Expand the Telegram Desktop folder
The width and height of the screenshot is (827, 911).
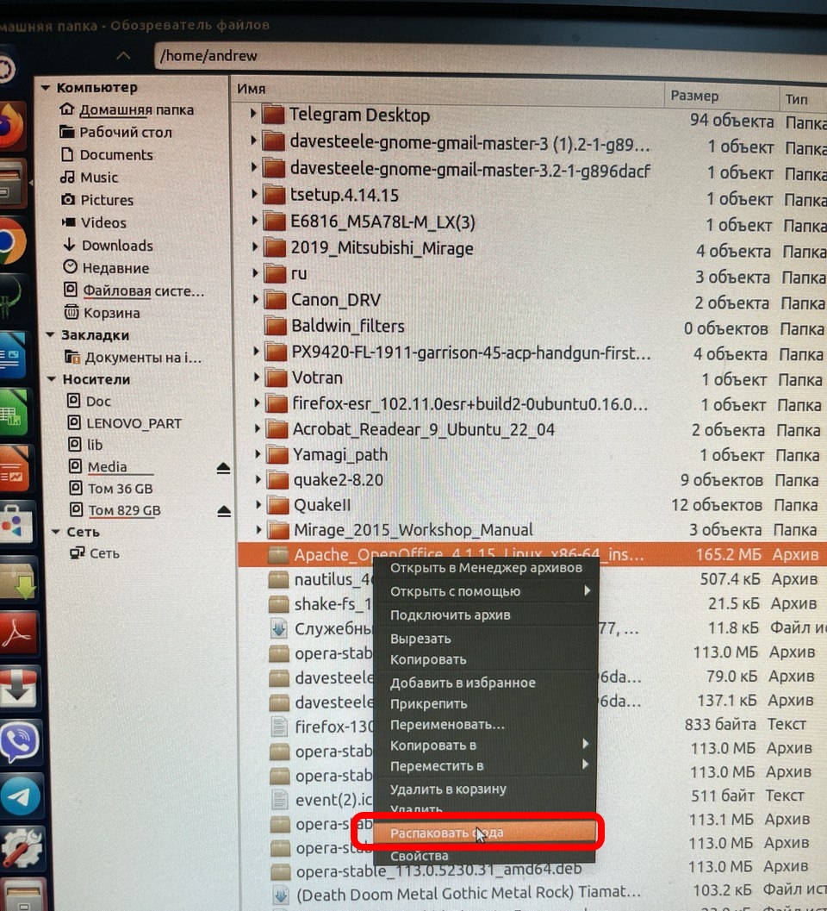tap(252, 113)
